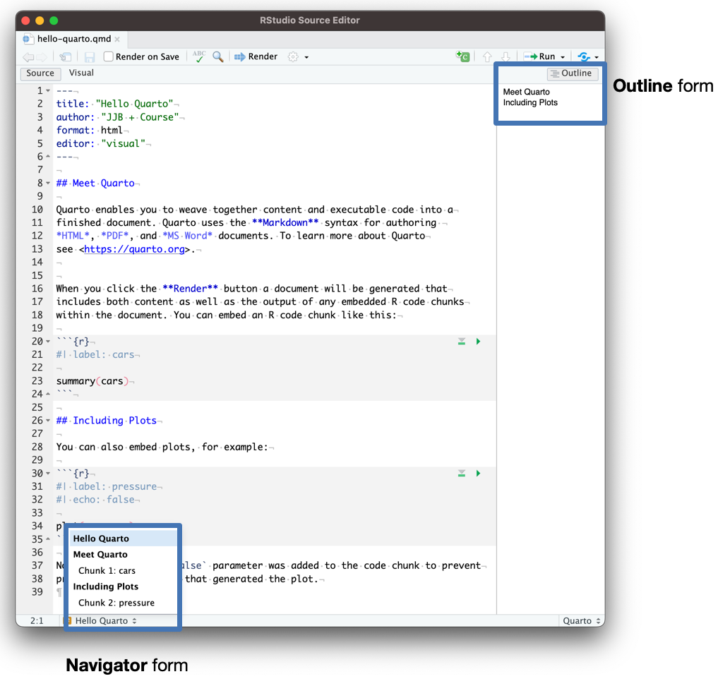Click the show in new window icon
The height and width of the screenshot is (679, 718).
click(66, 57)
